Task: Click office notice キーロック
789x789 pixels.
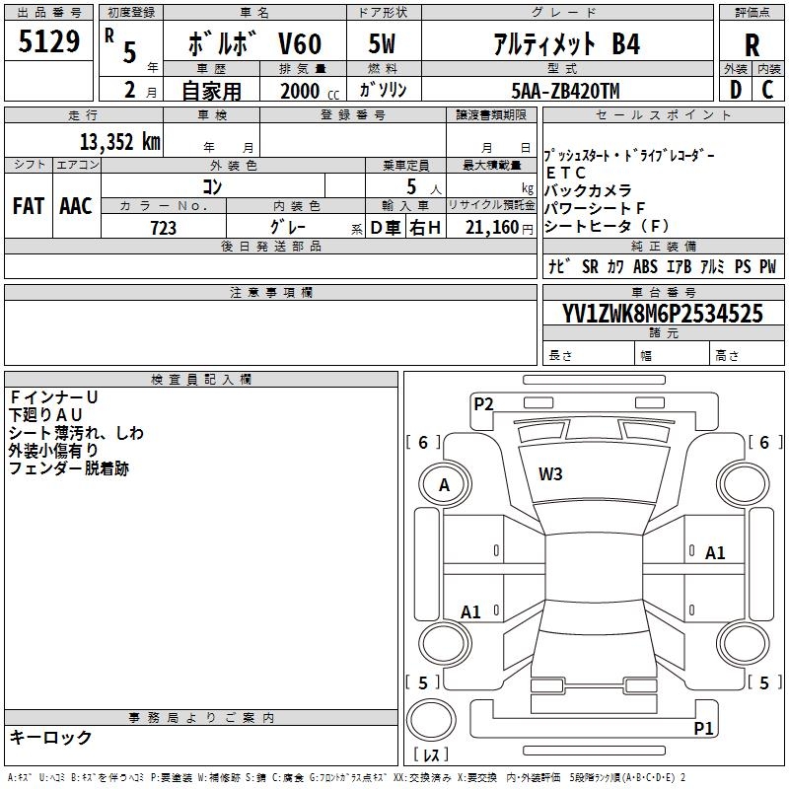Action: click(51, 738)
